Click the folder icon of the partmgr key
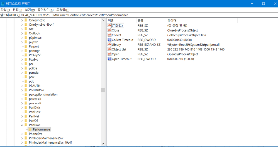 pyautogui.click(x=26, y=51)
